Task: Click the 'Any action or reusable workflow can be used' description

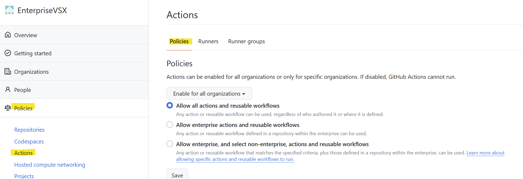Action: point(280,114)
